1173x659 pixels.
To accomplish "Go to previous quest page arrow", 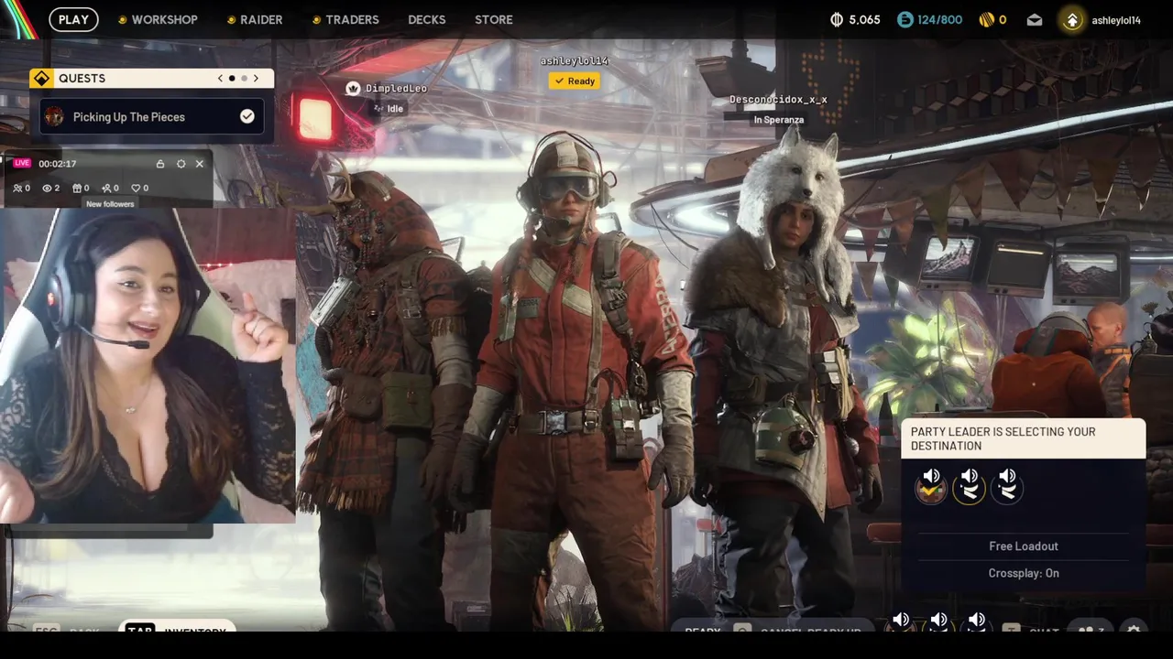I will coord(220,78).
